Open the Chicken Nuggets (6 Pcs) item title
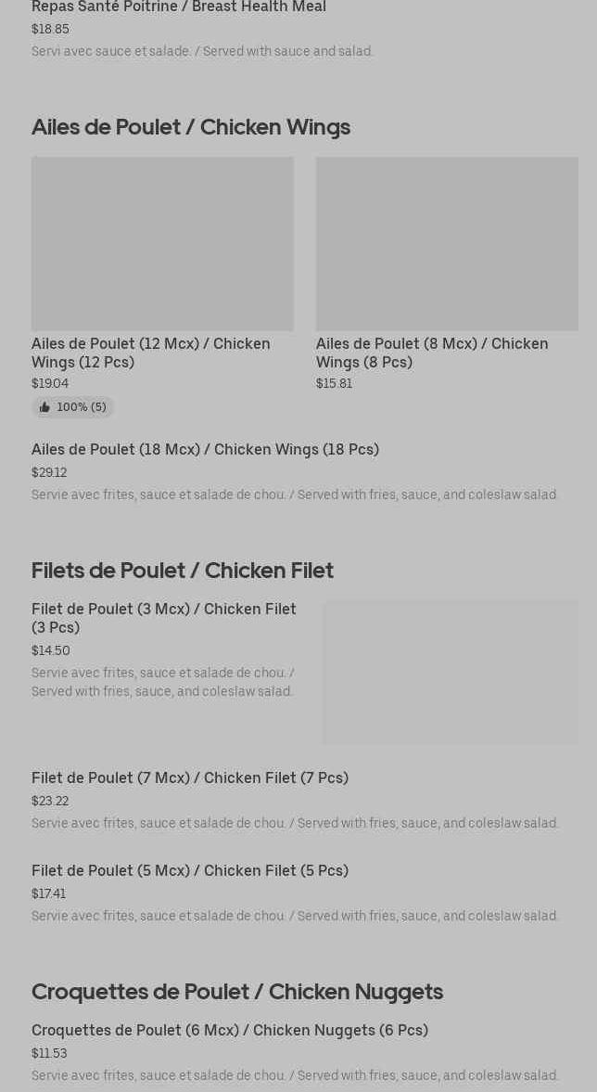 pyautogui.click(x=230, y=1030)
